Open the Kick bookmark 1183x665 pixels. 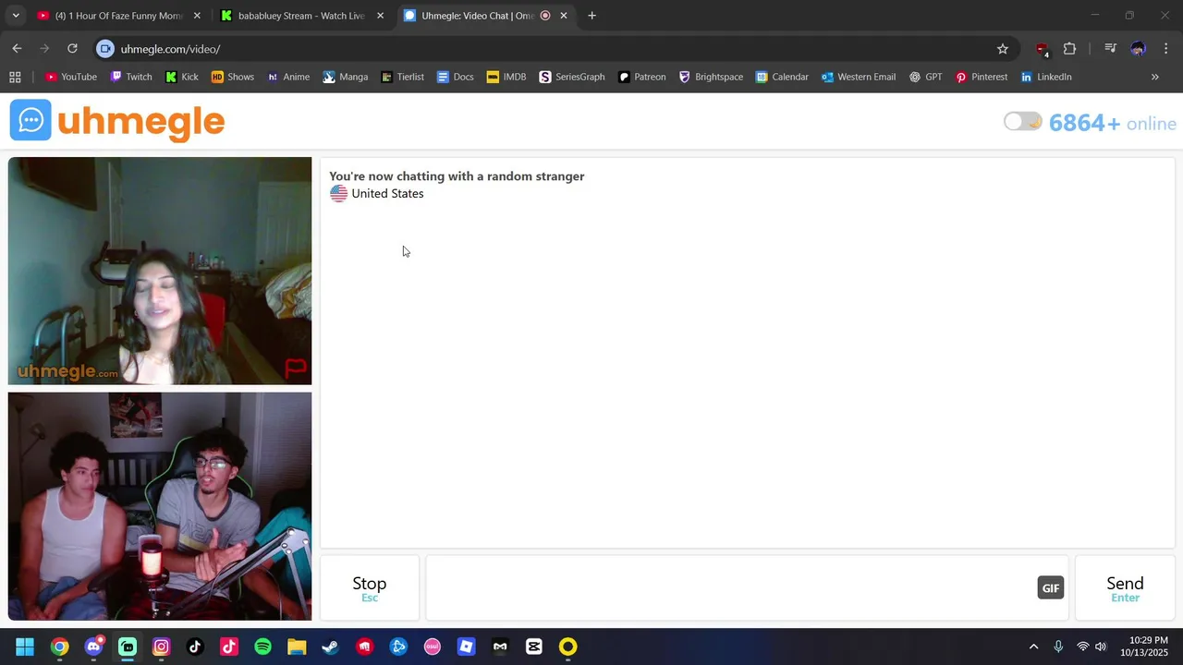pos(182,77)
